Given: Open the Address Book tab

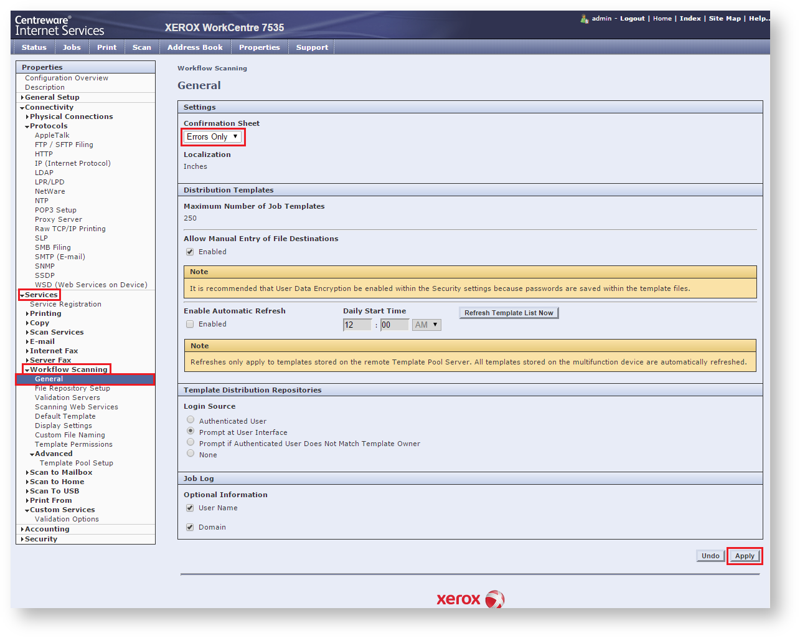Looking at the screenshot, I should [x=195, y=47].
